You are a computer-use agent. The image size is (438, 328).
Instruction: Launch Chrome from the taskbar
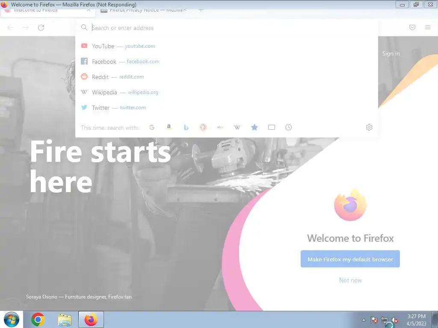pyautogui.click(x=38, y=319)
